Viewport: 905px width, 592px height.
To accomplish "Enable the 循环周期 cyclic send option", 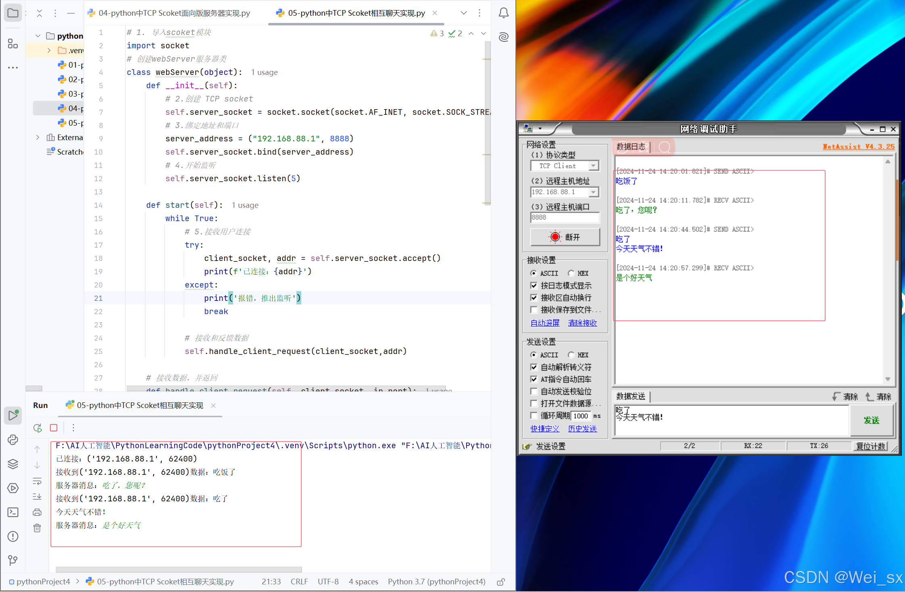I will click(x=534, y=416).
